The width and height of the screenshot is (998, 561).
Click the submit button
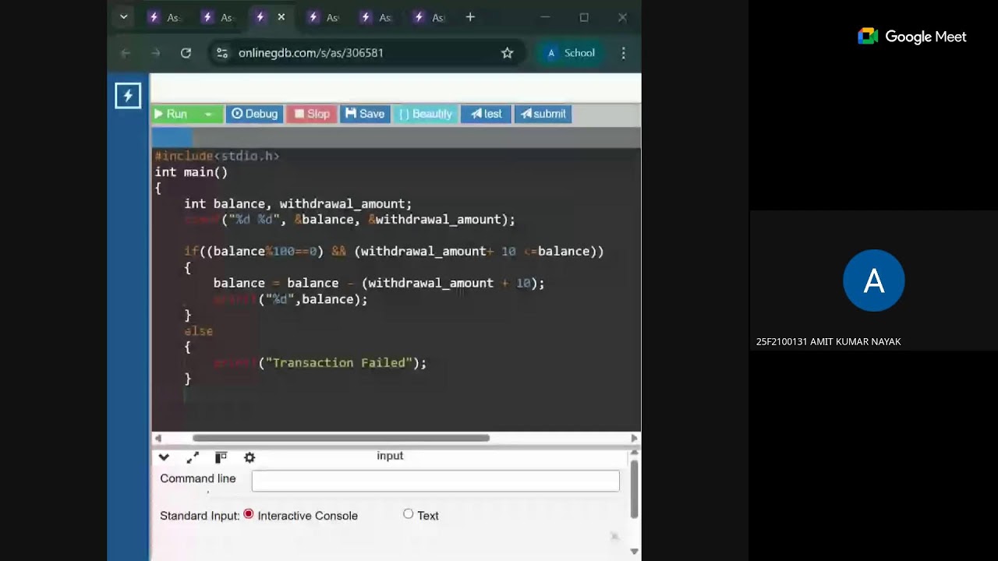point(543,114)
